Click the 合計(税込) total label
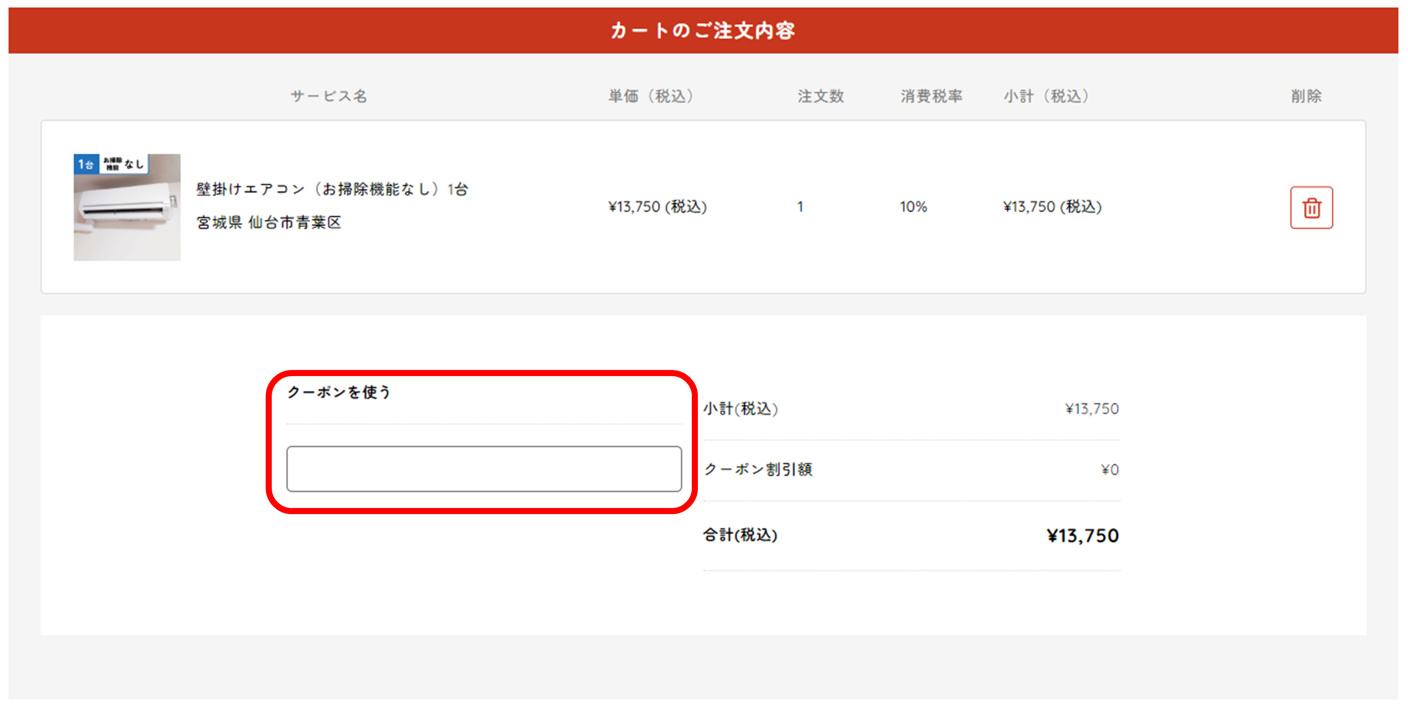This screenshot has width=1408, height=708. tap(740, 535)
